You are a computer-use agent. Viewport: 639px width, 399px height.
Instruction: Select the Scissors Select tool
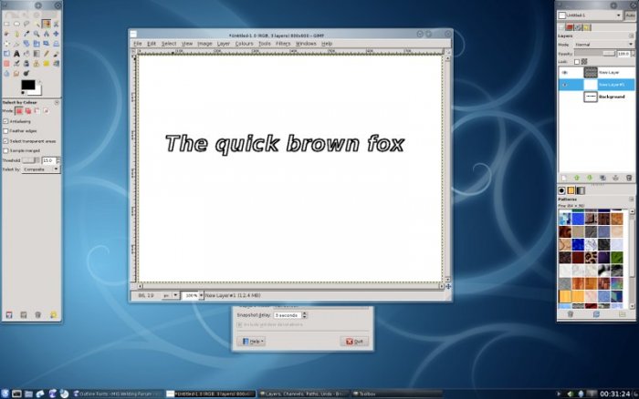[x=56, y=24]
